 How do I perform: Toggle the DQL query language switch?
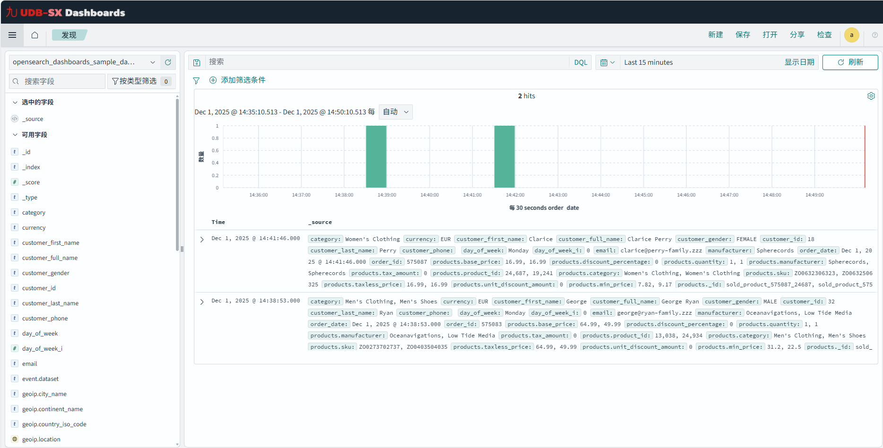[x=580, y=62]
